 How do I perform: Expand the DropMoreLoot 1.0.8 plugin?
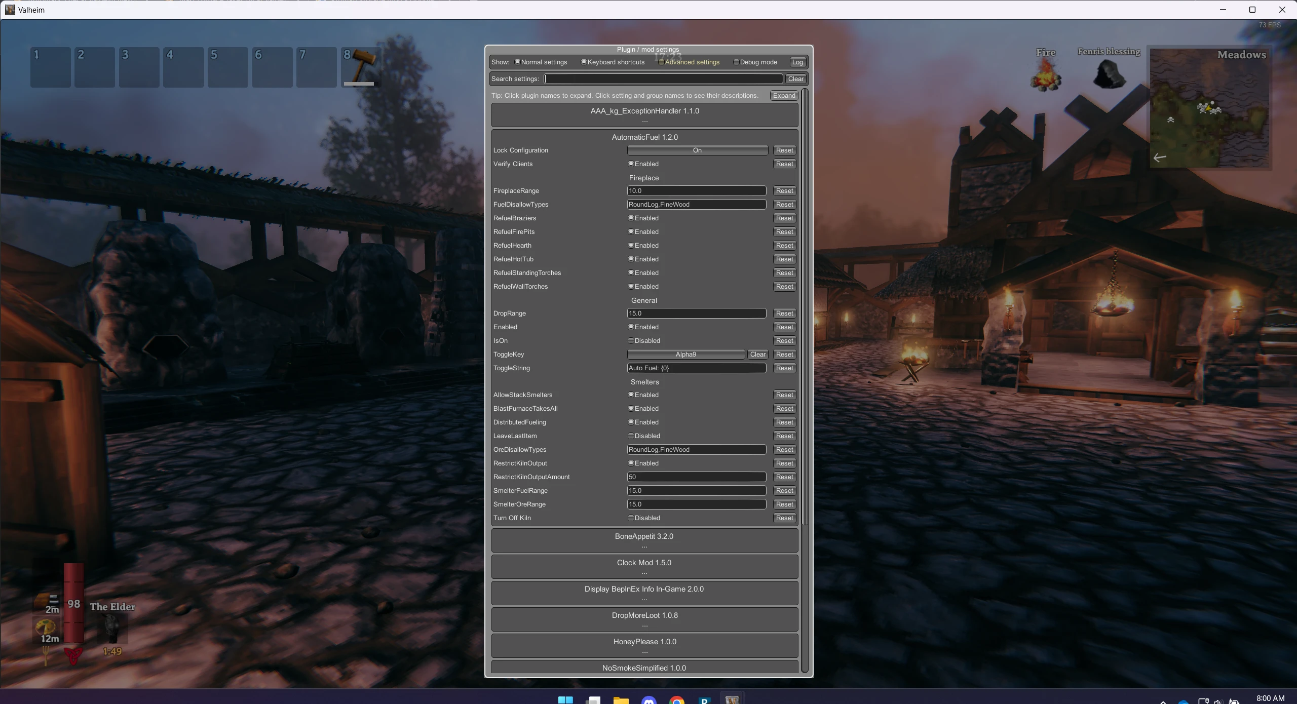pyautogui.click(x=644, y=619)
